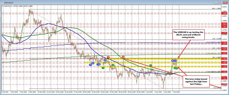
Task: Close the USDCAD chart window
Action: click(x=226, y=3)
